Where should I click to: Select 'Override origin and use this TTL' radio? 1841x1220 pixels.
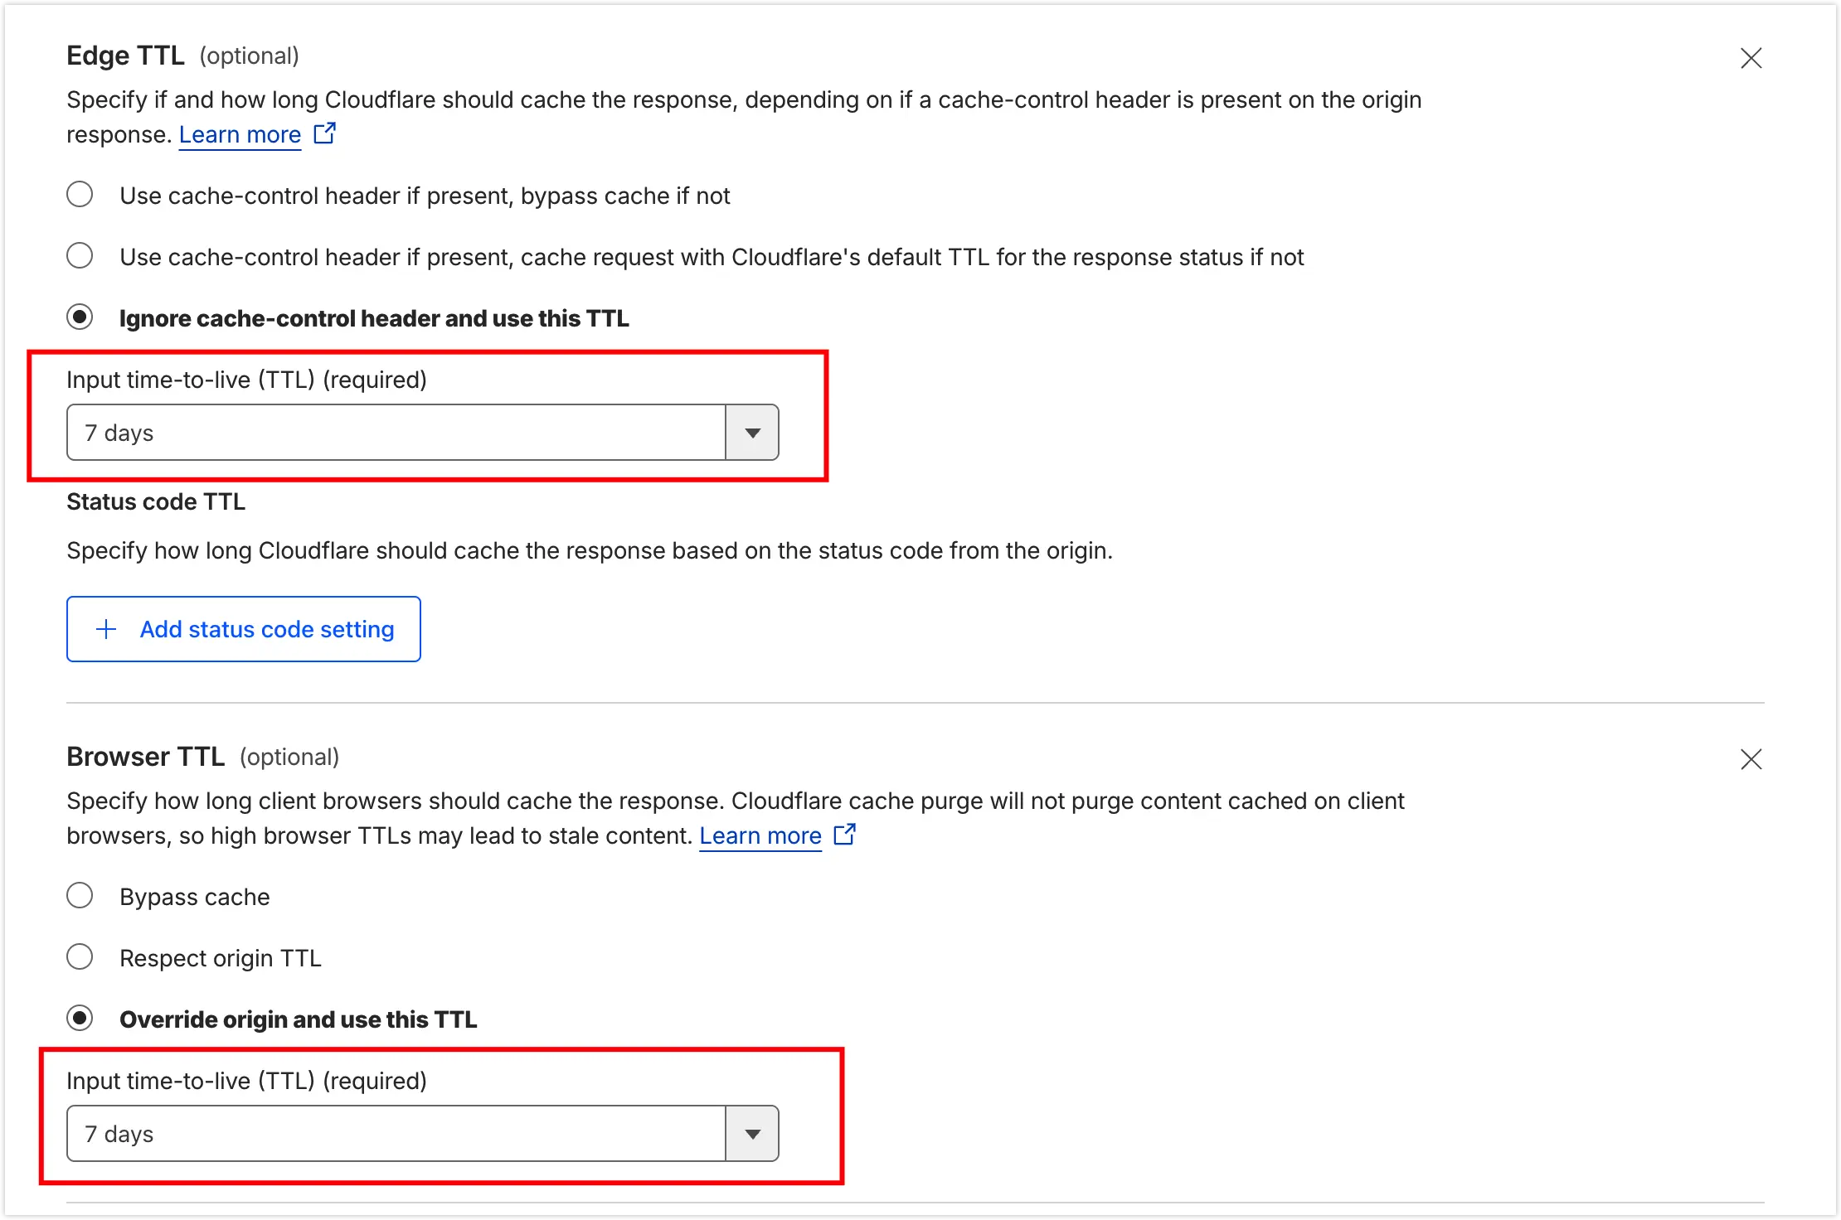(80, 1019)
